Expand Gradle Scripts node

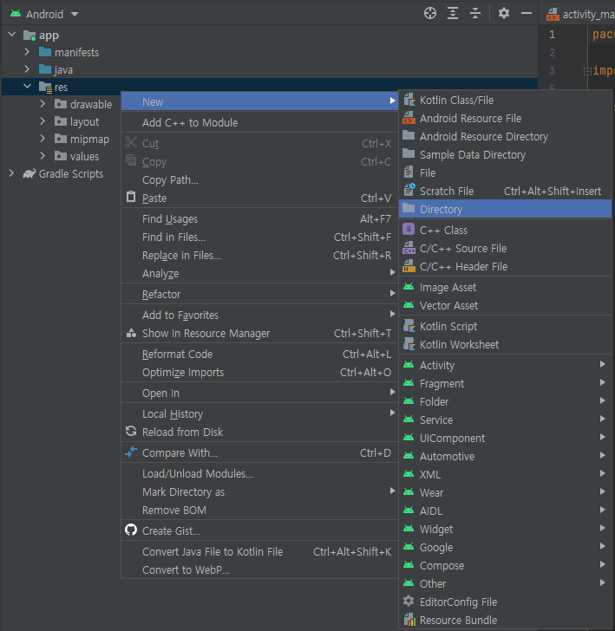[11, 173]
